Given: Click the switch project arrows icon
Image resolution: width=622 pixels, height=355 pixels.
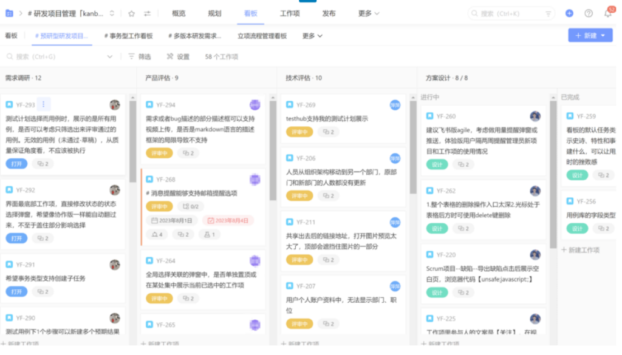Looking at the screenshot, I should pyautogui.click(x=148, y=13).
